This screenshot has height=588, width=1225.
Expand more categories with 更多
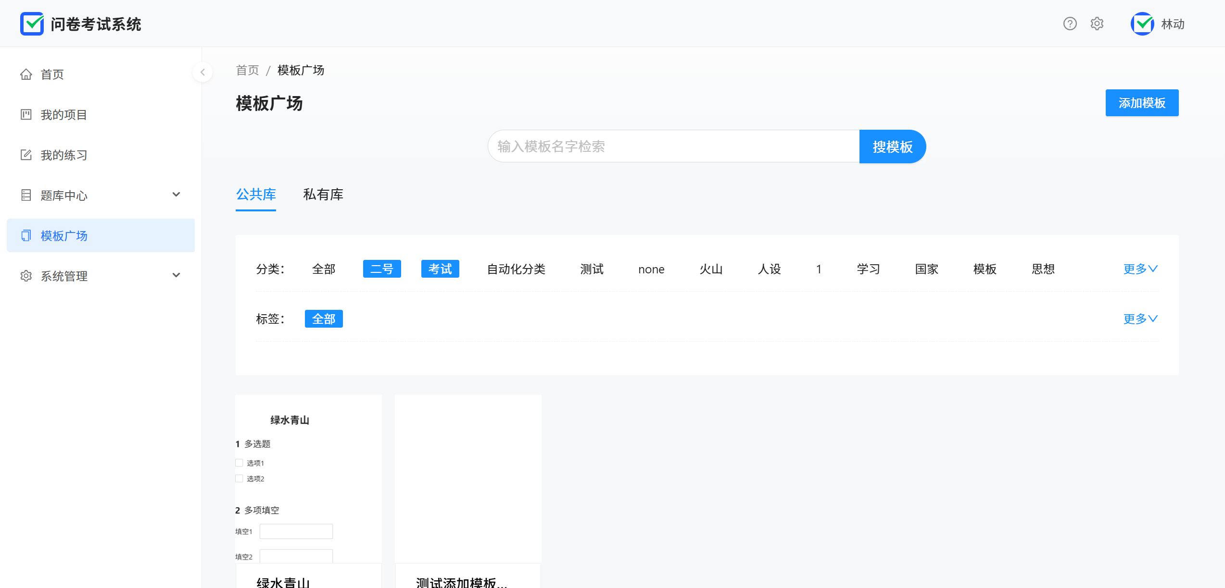click(x=1140, y=269)
